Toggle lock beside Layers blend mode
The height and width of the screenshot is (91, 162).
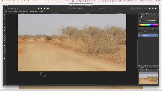(x=158, y=33)
